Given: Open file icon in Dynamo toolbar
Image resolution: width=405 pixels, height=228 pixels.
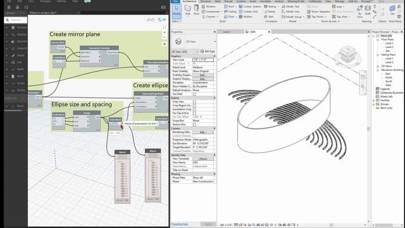Looking at the screenshot, I should (18, 7).
